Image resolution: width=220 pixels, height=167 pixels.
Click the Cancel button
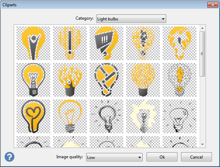pyautogui.click(x=196, y=157)
